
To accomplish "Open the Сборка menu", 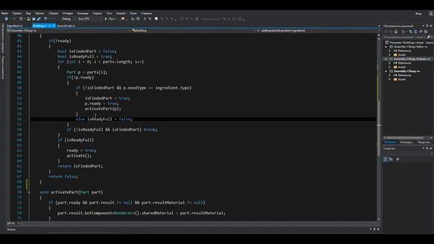I will [54, 14].
